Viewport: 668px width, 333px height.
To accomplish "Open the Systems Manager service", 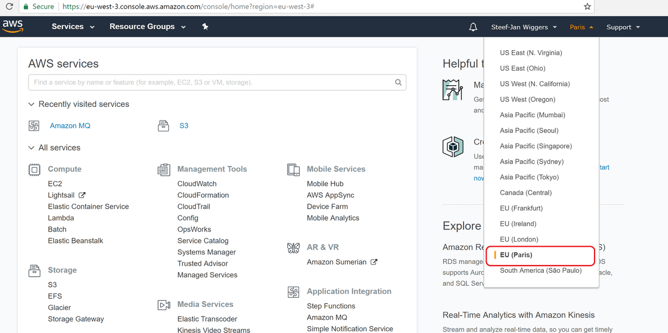I will [207, 252].
